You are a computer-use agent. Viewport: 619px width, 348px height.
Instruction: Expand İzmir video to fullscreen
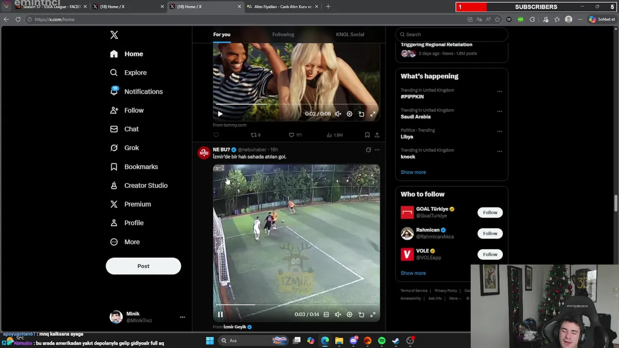373,315
